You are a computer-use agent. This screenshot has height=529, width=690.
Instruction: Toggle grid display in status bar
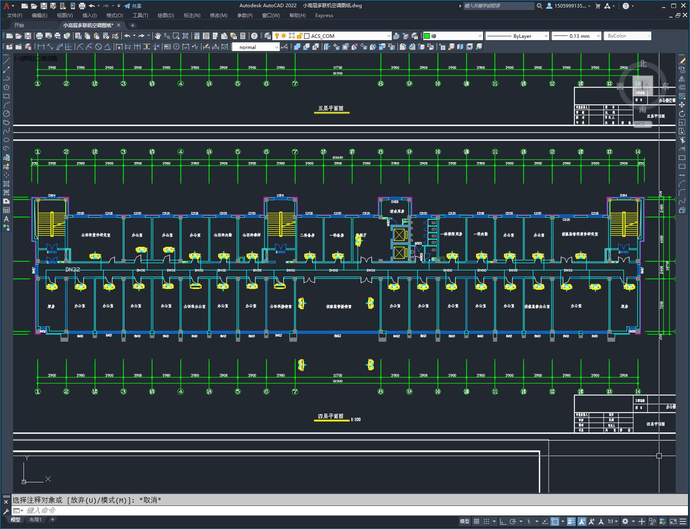(x=476, y=521)
